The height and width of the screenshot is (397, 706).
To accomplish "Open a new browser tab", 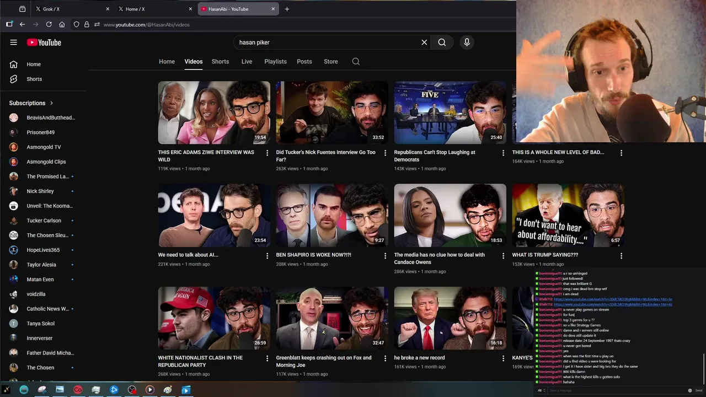I will coord(287,9).
